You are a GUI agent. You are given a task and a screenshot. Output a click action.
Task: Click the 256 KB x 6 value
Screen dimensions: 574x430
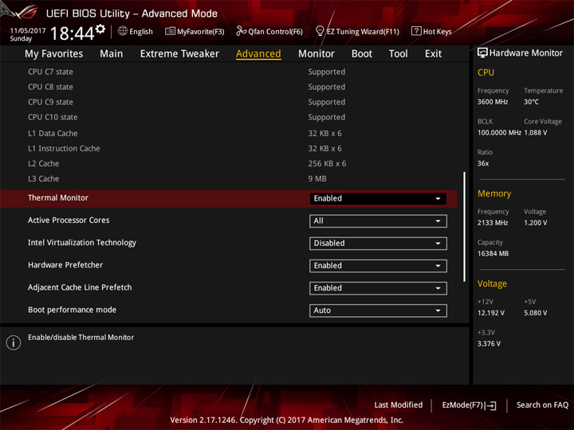(x=327, y=163)
